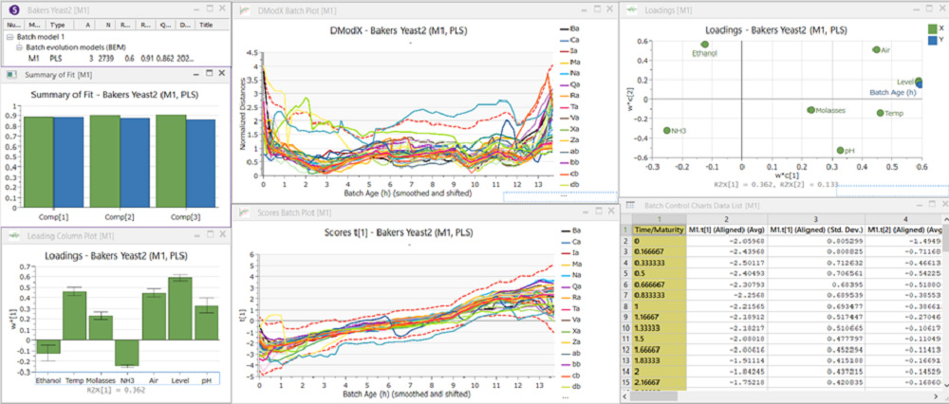
Task: Click the Loadings scatter window icon
Action: [x=632, y=10]
